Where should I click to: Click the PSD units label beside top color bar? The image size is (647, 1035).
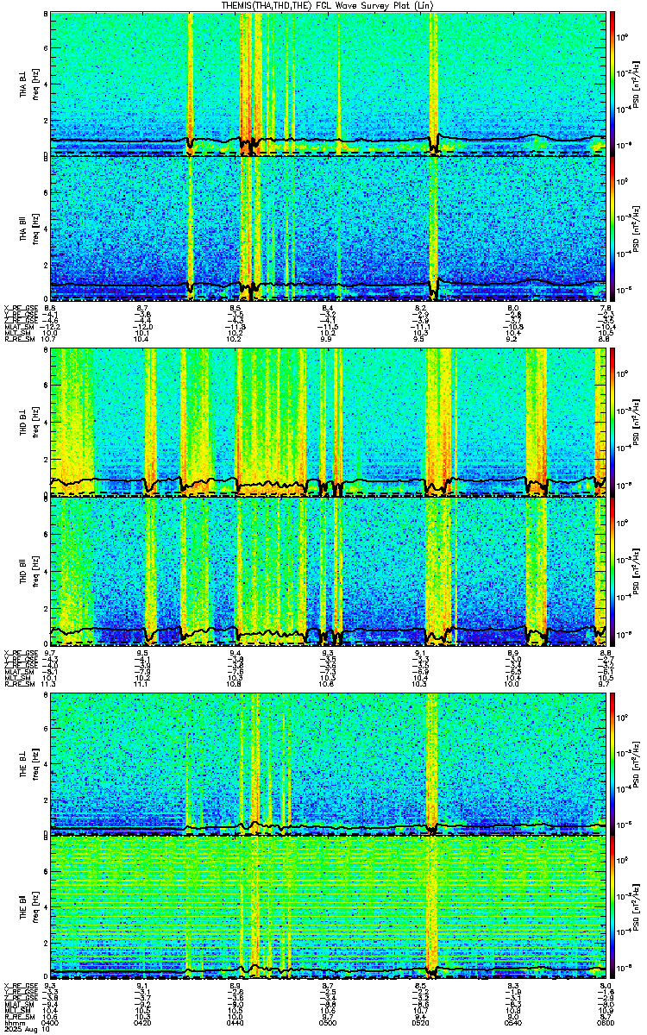[x=637, y=83]
